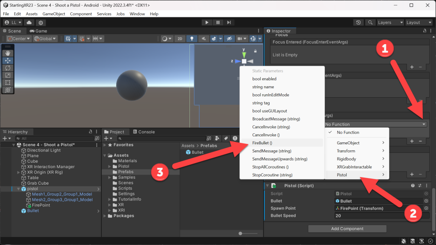Open the Center pivot dropdown
Viewport: 436px width, 245px height.
tap(18, 39)
